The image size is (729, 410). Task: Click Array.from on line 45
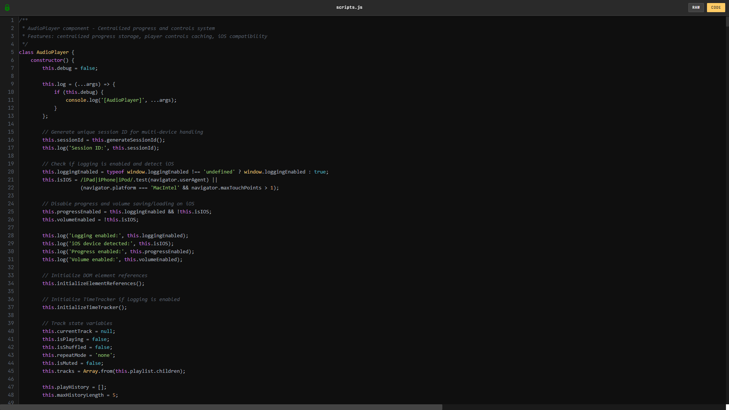(x=98, y=371)
